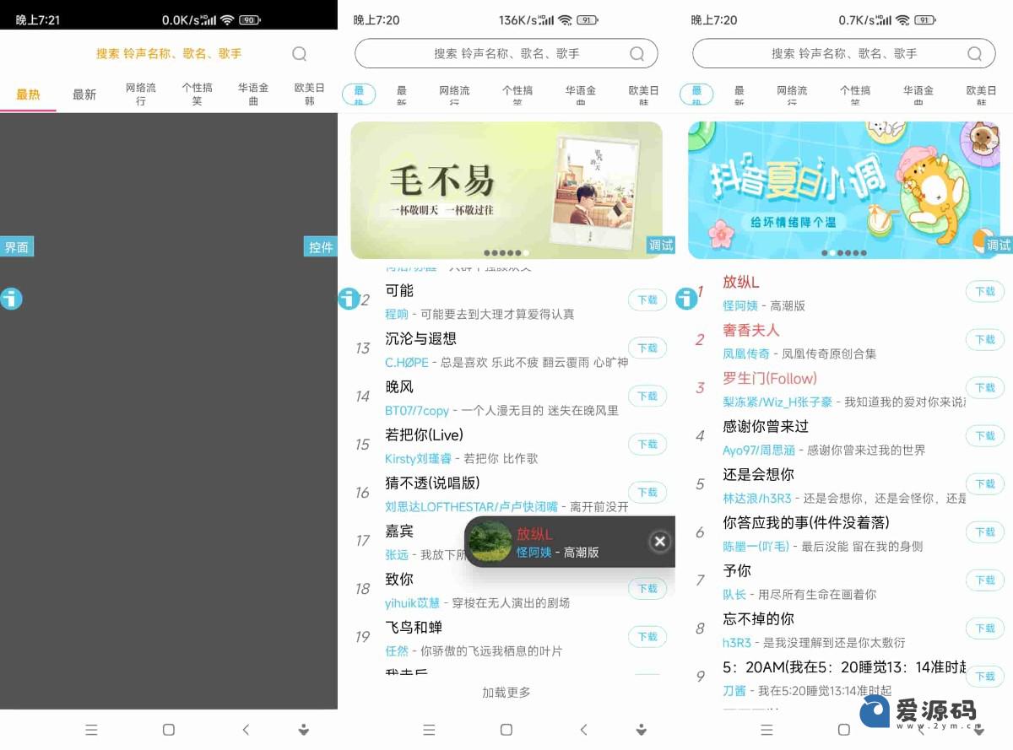Switch to 最新 tab on the gray screen
1013x750 pixels.
tap(84, 94)
